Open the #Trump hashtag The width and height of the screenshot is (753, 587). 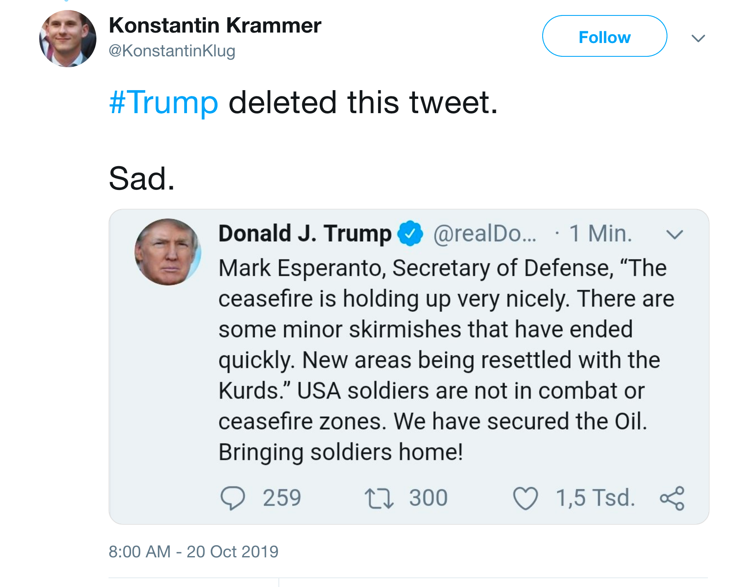pyautogui.click(x=164, y=102)
